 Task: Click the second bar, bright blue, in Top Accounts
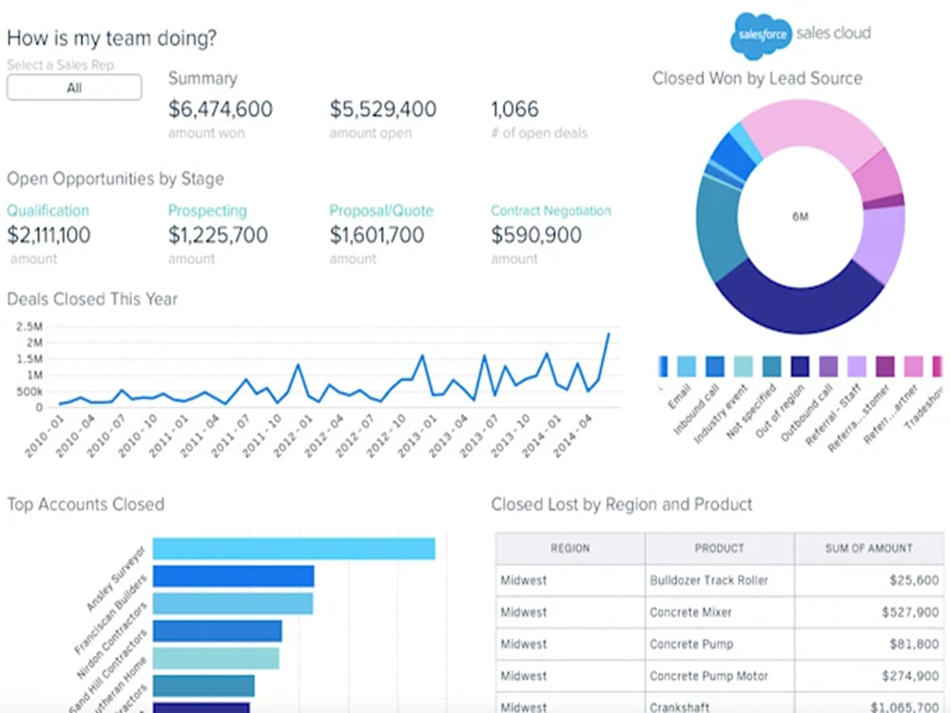[x=234, y=576]
